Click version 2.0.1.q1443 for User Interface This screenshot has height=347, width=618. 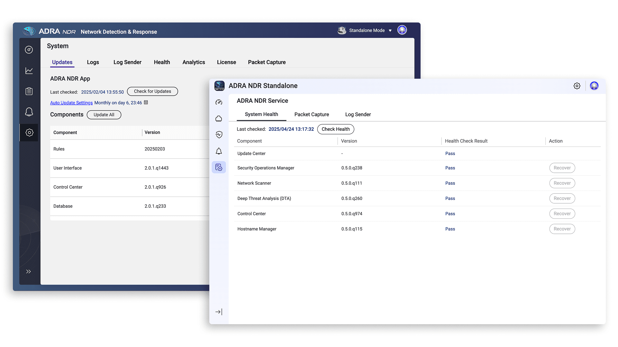pyautogui.click(x=157, y=168)
